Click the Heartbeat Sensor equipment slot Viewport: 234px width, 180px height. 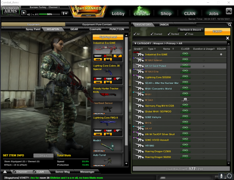click(x=108, y=108)
